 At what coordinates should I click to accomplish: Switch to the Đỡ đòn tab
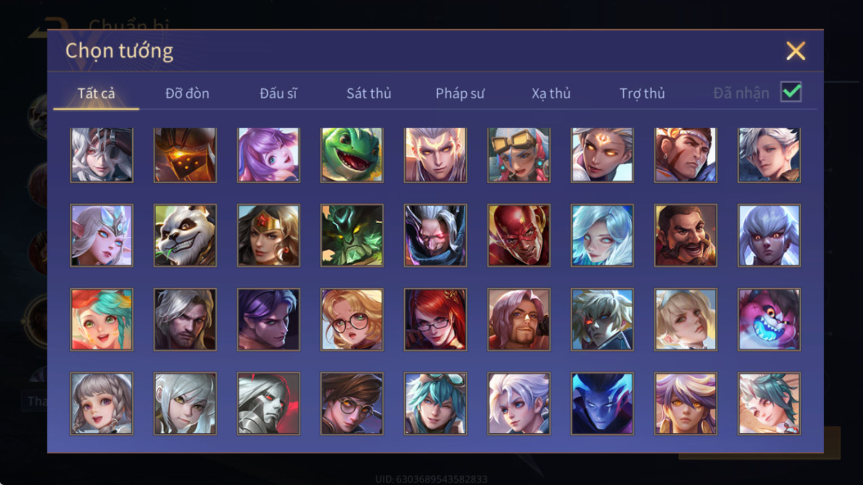tap(187, 93)
